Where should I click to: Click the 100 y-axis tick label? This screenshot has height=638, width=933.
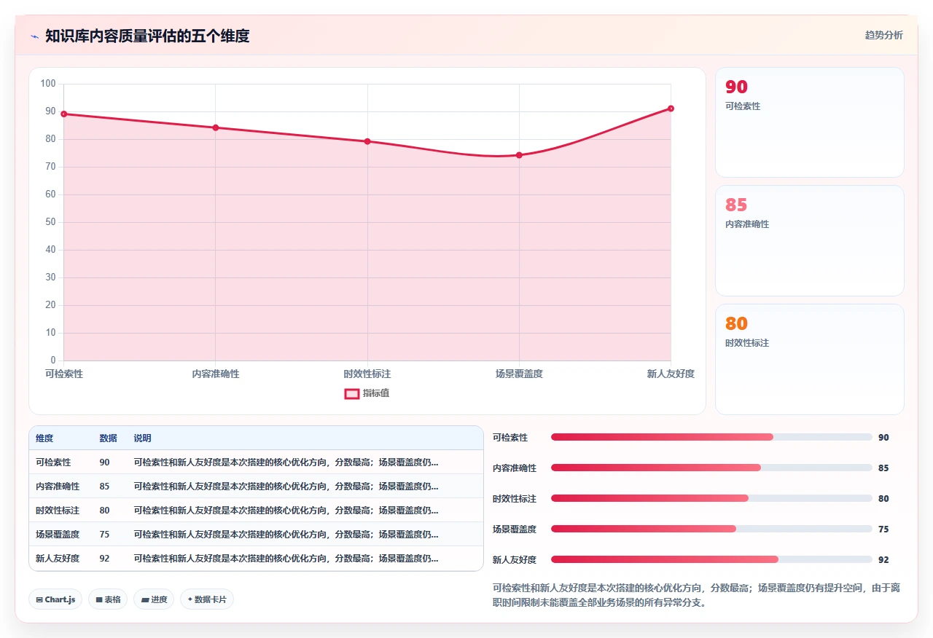click(48, 84)
